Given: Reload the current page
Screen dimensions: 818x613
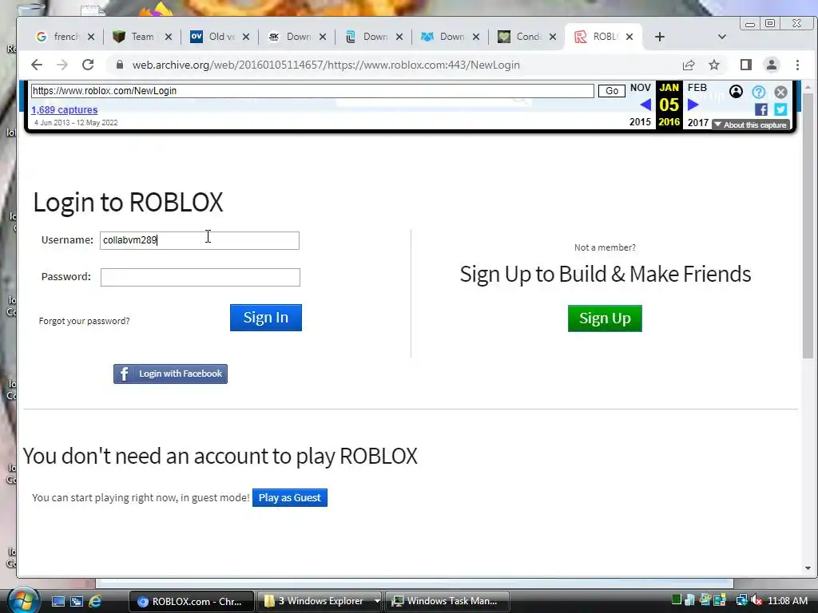Looking at the screenshot, I should pyautogui.click(x=88, y=65).
